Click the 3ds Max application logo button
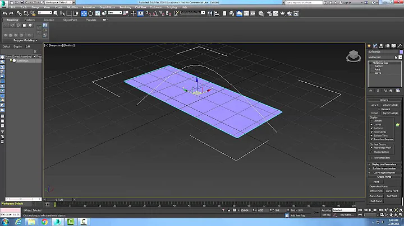This screenshot has height=226, width=404. click(x=3, y=3)
